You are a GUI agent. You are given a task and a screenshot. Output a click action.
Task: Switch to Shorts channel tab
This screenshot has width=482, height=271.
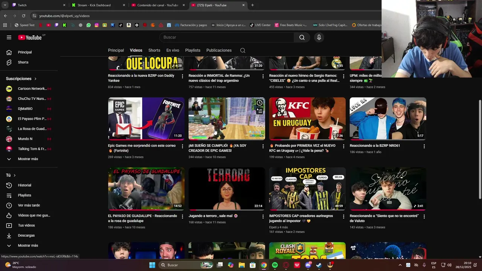click(x=154, y=50)
